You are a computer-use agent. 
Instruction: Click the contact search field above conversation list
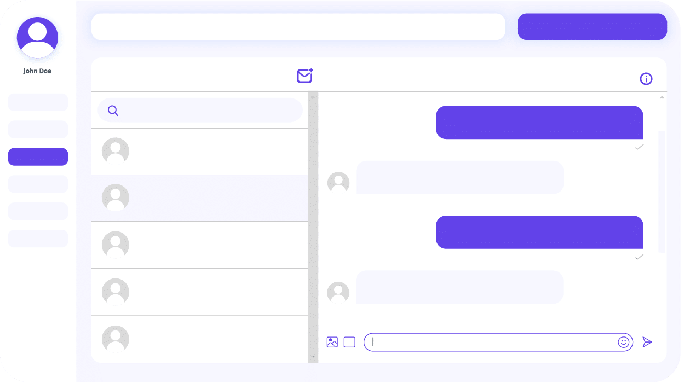(x=208, y=111)
